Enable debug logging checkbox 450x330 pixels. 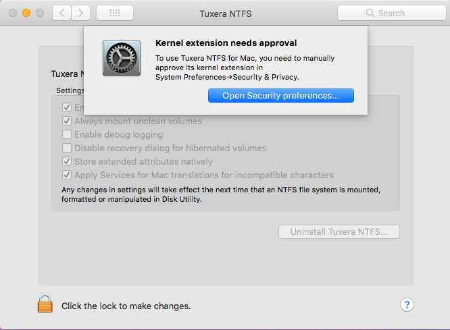67,134
